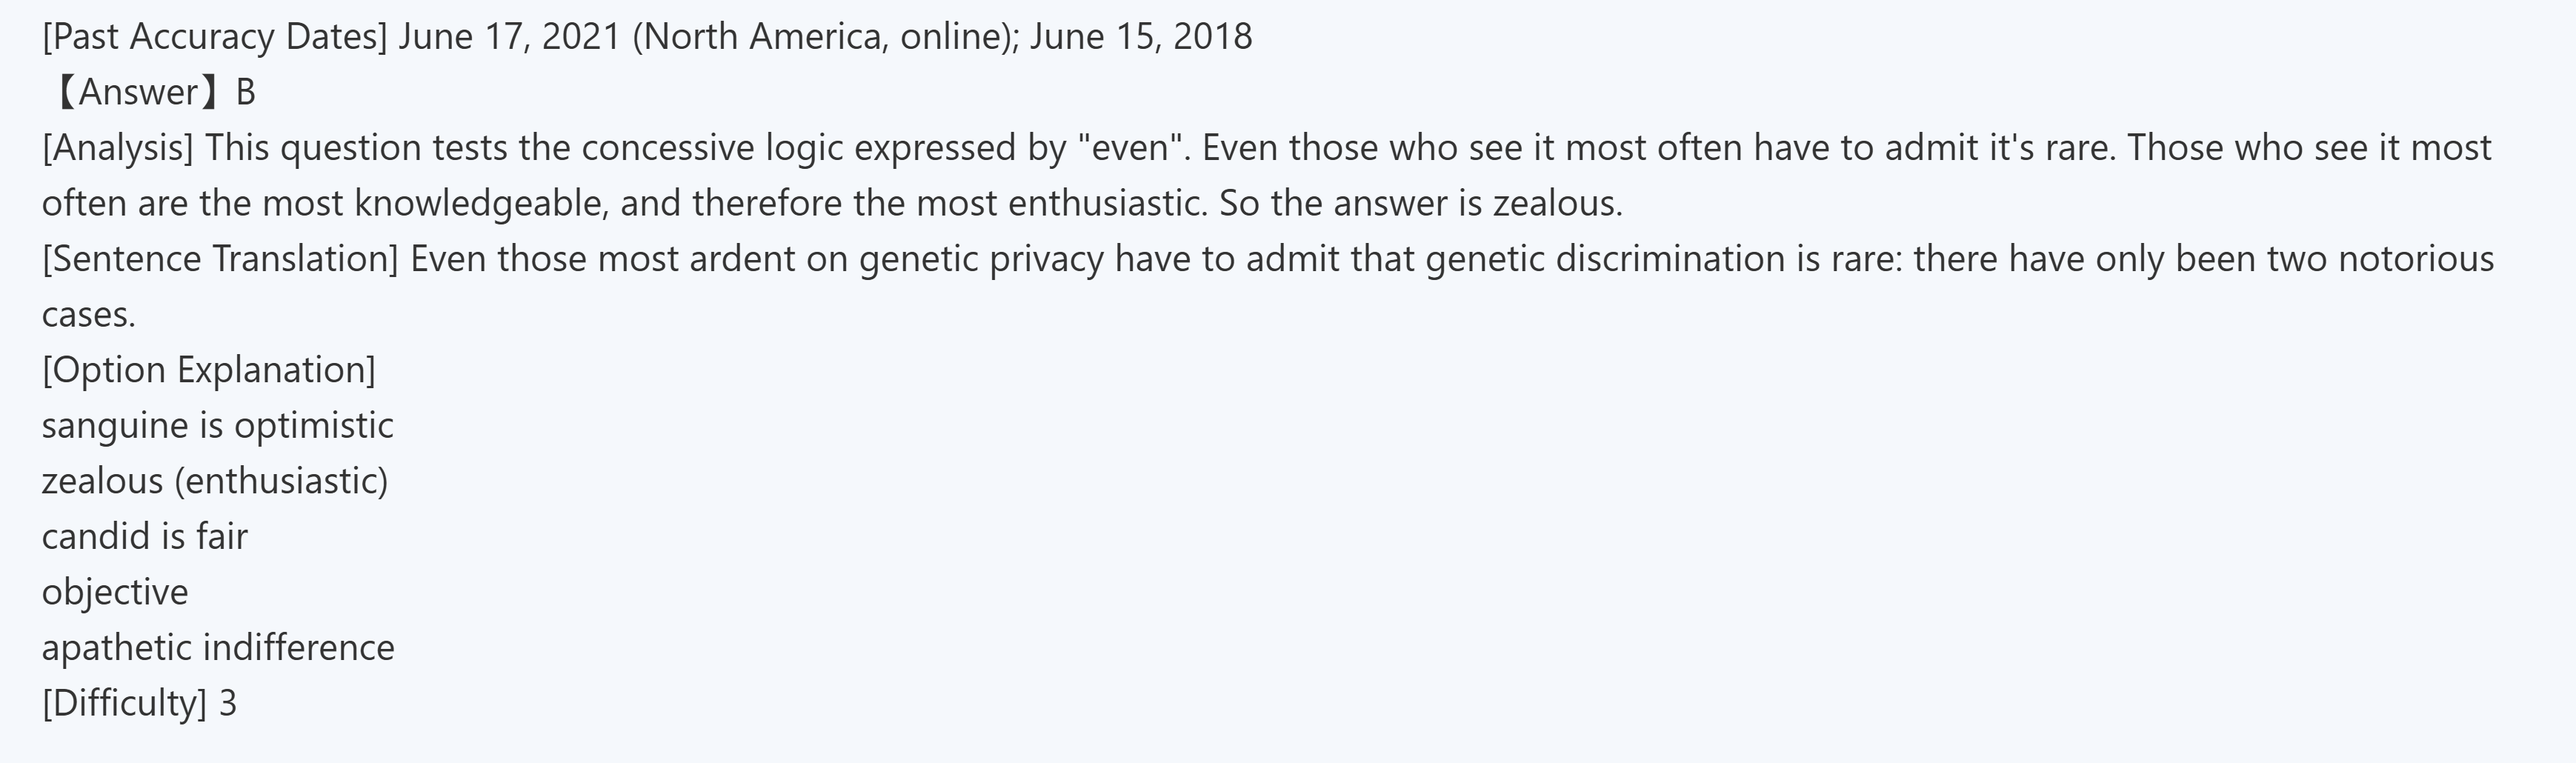
Task: Click the "[Past Accuracy Dates]" label
Action: (x=214, y=37)
